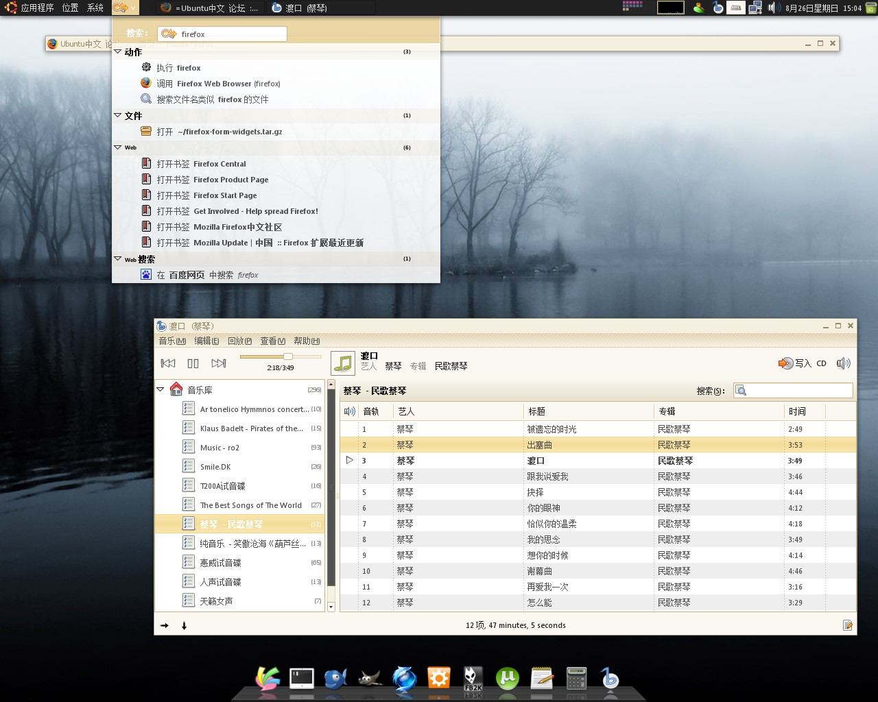The width and height of the screenshot is (878, 702).
Task: Sort tracks by 标题 column header
Action: coord(589,411)
